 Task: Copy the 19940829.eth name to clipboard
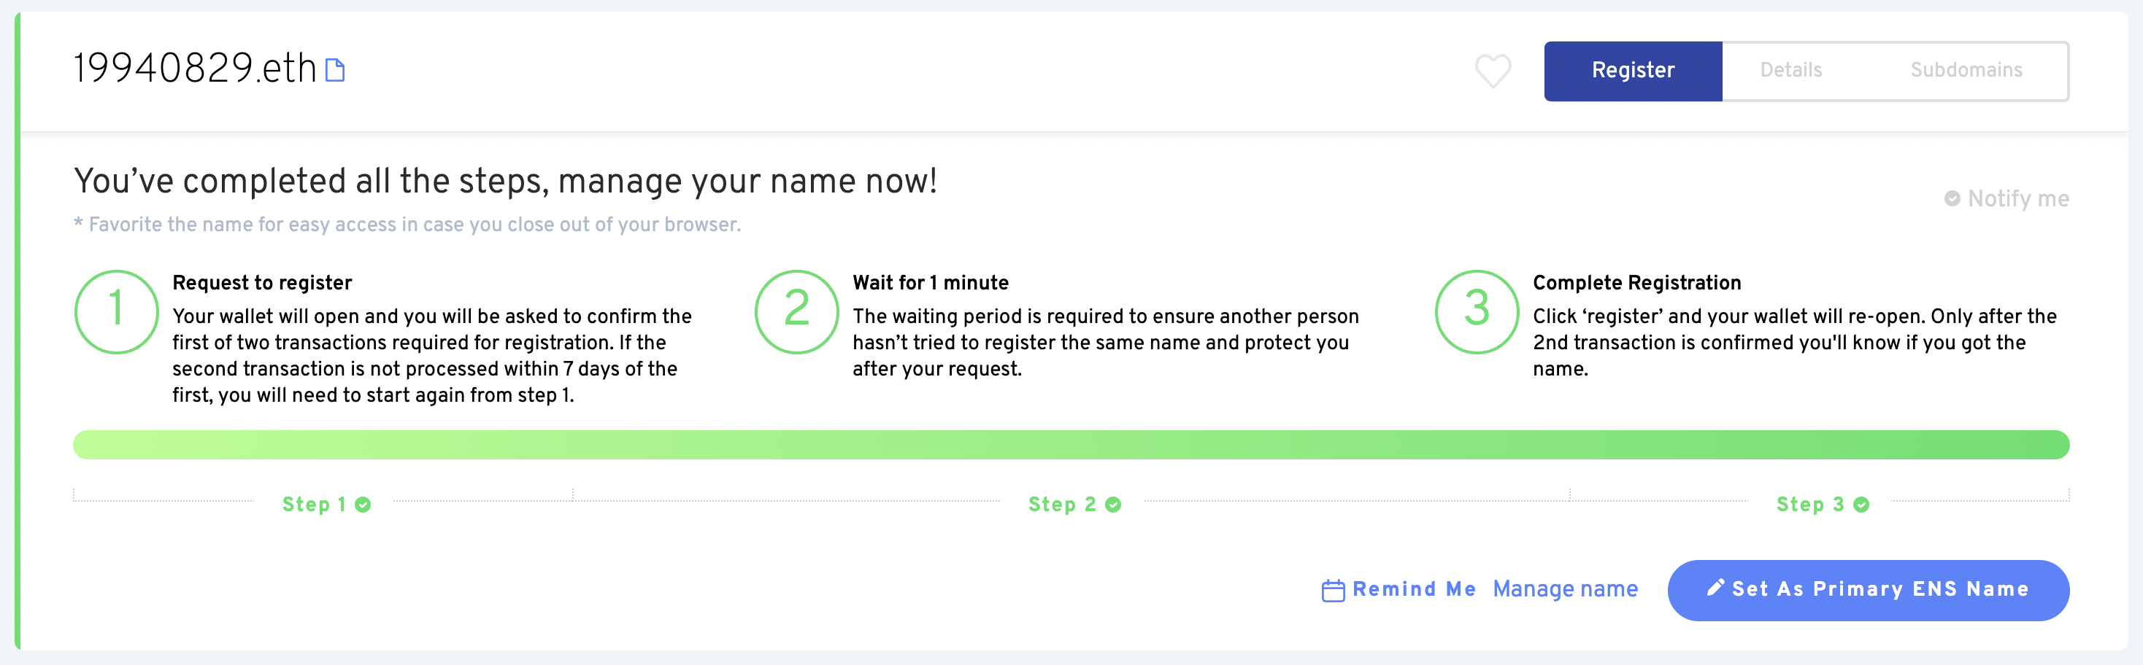[334, 71]
